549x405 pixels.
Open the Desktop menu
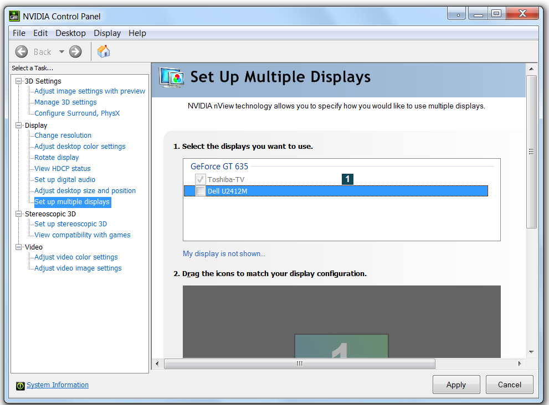coord(70,33)
